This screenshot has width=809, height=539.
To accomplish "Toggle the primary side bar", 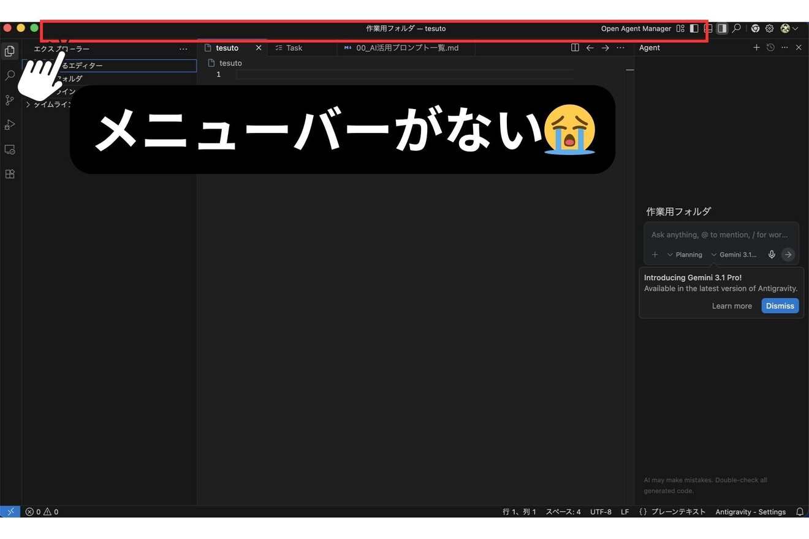I will 694,28.
